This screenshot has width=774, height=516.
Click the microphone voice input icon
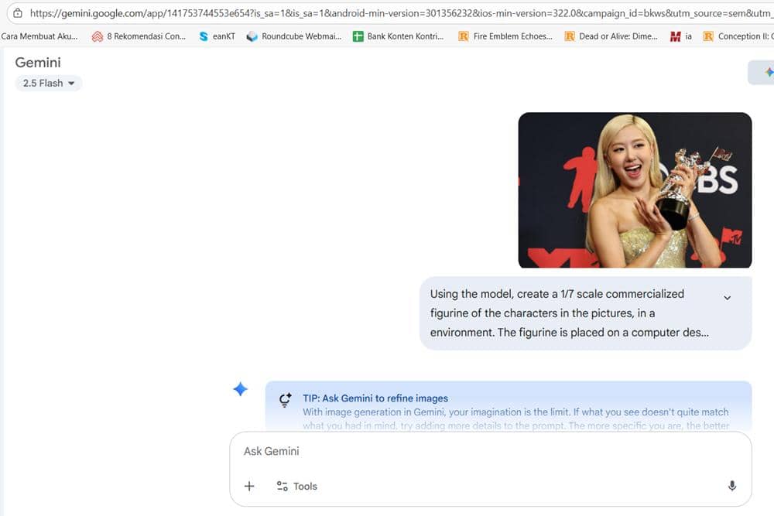(731, 486)
